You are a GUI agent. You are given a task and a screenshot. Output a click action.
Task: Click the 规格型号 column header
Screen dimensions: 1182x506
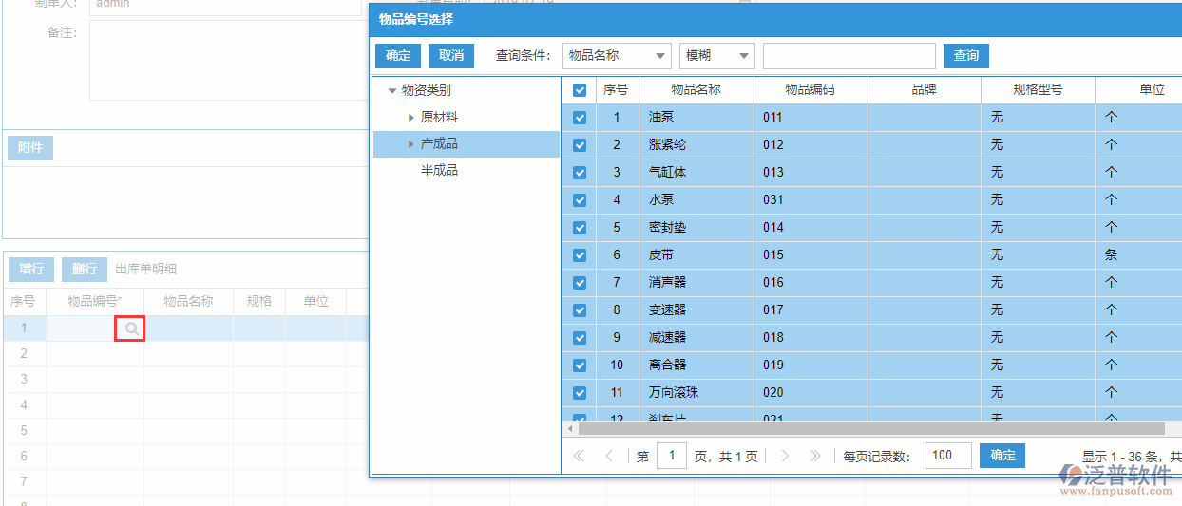click(x=1038, y=90)
